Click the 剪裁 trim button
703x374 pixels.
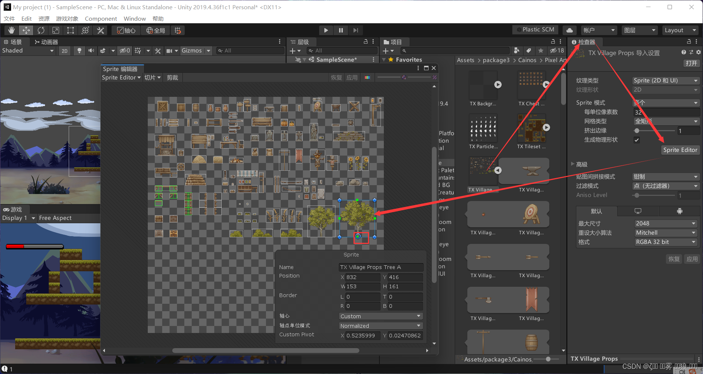(x=173, y=78)
